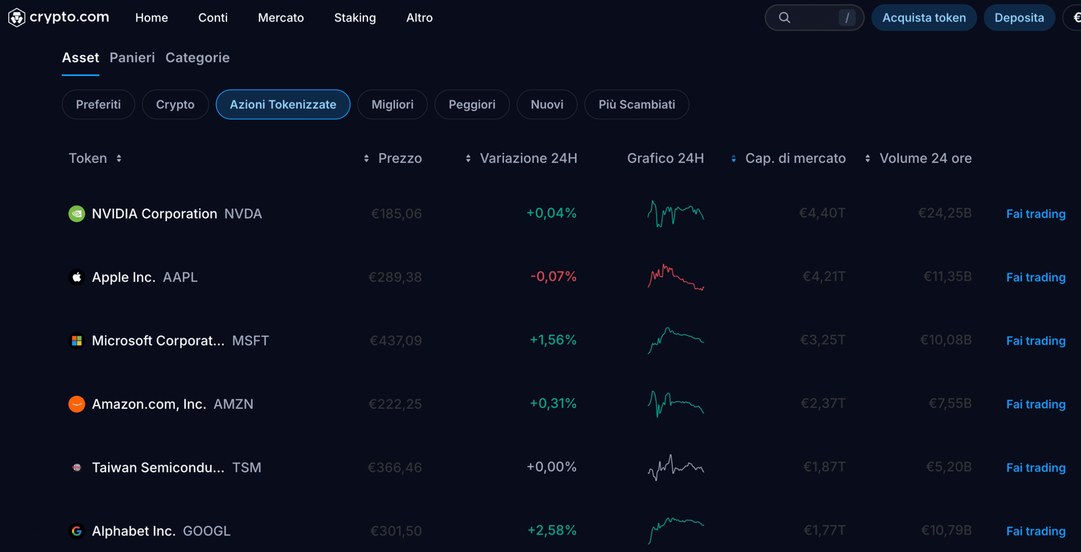Select the Azioni Tokenizzate filter chip
This screenshot has height=552, width=1081.
click(x=283, y=105)
